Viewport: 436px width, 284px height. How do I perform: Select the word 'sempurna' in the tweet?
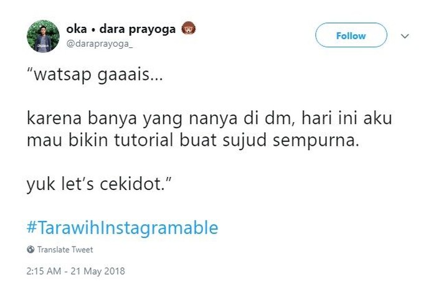coord(316,141)
